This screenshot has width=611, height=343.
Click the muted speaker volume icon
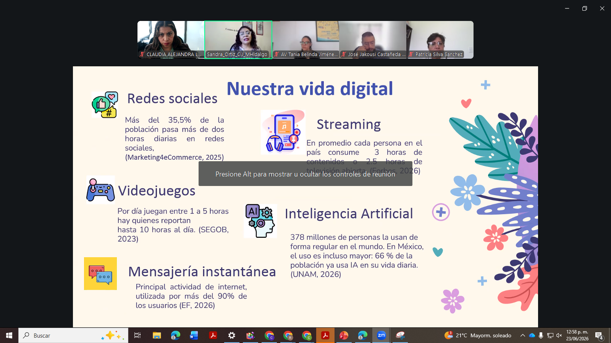(x=559, y=335)
